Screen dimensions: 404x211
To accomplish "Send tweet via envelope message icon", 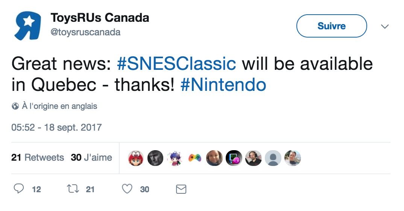I will point(181,189).
